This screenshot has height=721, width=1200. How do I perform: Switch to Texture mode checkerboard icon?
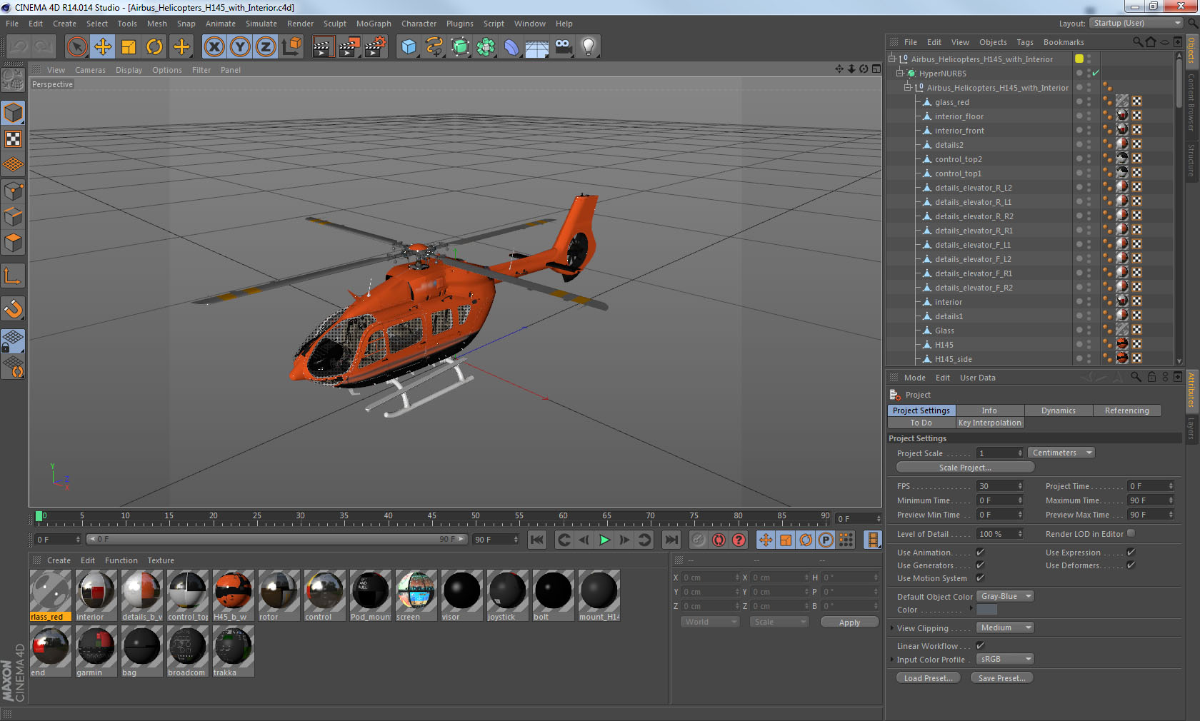tap(14, 139)
